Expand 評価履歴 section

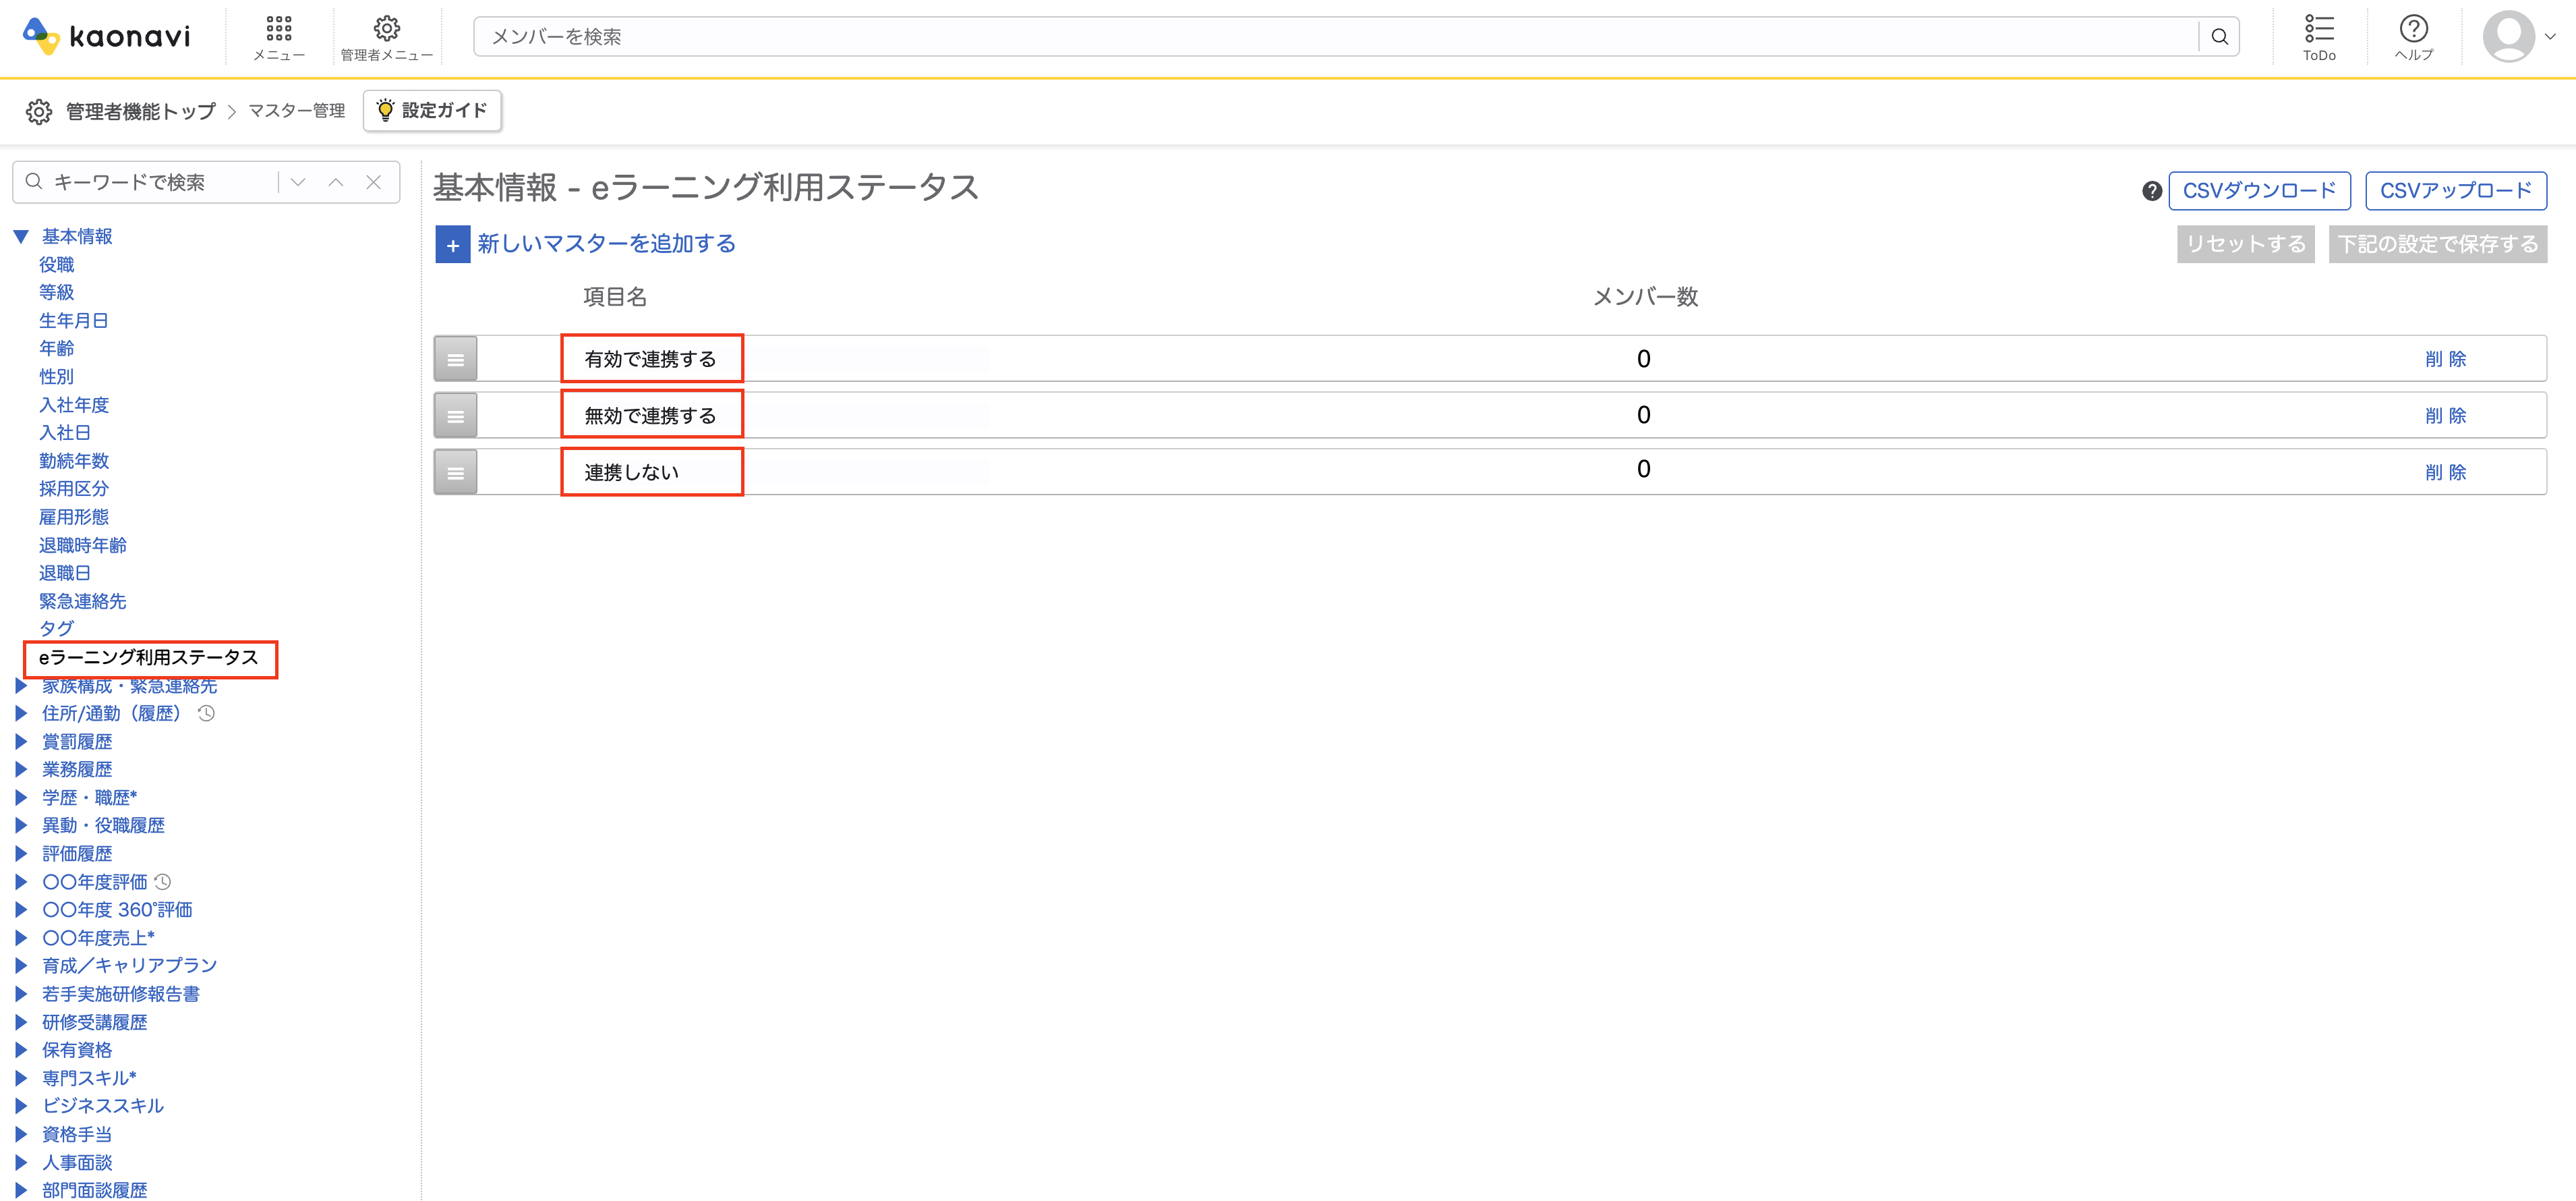pyautogui.click(x=21, y=854)
